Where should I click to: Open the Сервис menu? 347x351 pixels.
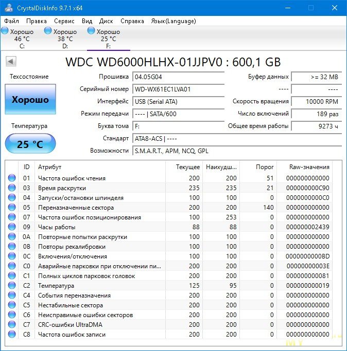tap(64, 21)
